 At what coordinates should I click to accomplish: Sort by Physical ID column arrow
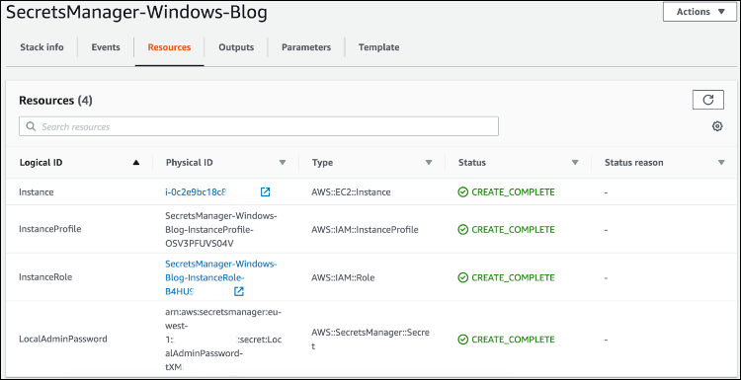pyautogui.click(x=283, y=163)
